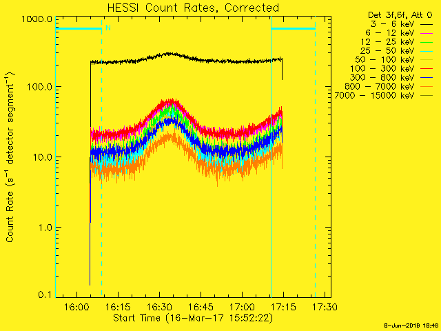Click the x-axis time label 16:30
Image resolution: width=441 pixels, height=331 pixels.
point(159,306)
